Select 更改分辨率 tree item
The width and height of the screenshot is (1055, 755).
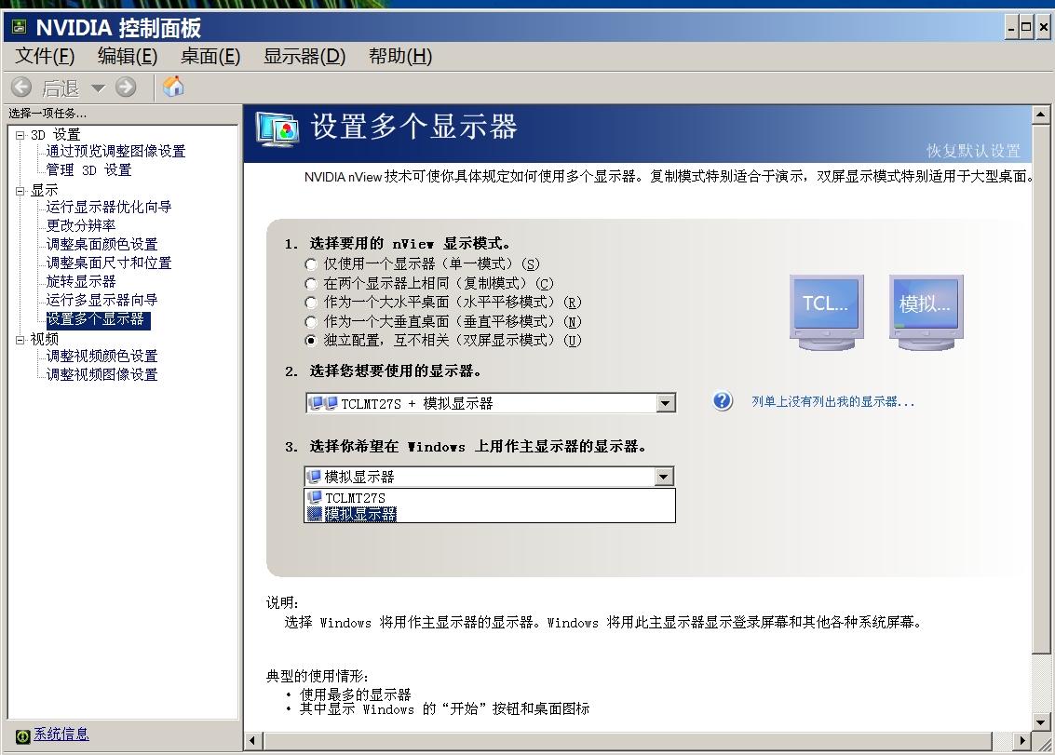[81, 225]
